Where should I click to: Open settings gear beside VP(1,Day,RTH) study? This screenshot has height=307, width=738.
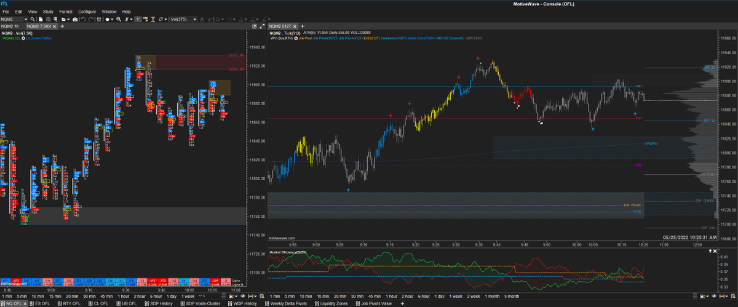click(x=296, y=38)
